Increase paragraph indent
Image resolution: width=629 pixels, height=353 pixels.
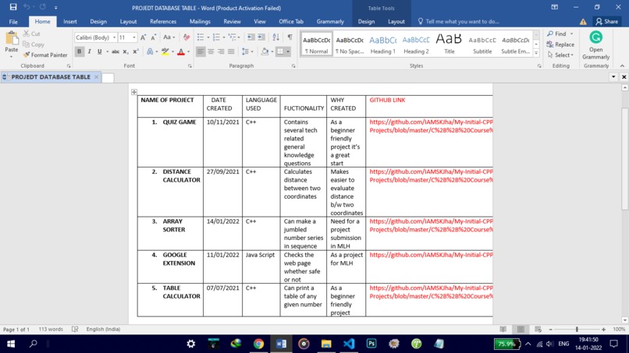261,37
